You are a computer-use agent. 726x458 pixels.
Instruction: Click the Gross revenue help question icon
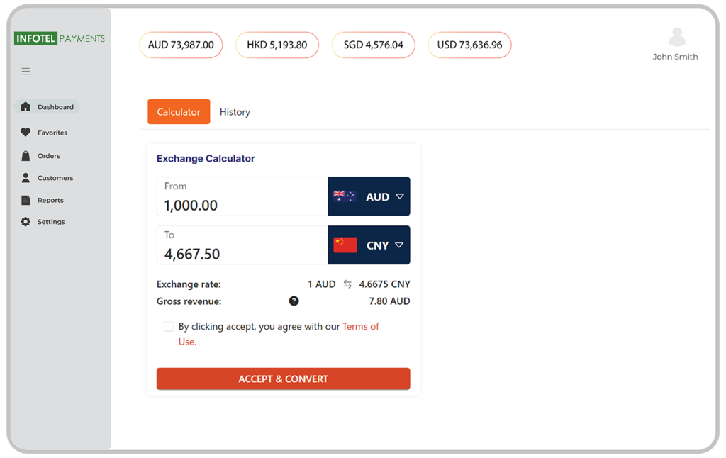294,301
